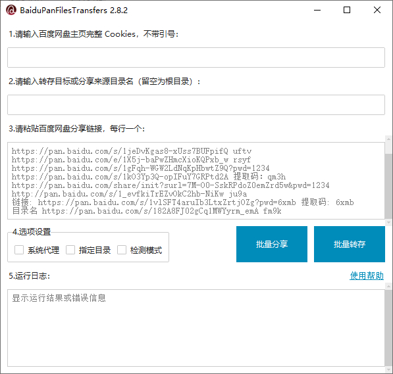Click up arrow of links box scrollbar

click(x=389, y=139)
